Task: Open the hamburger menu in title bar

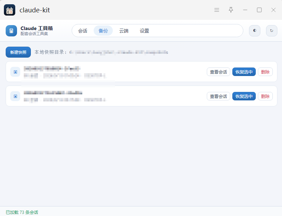Action: pos(217,10)
